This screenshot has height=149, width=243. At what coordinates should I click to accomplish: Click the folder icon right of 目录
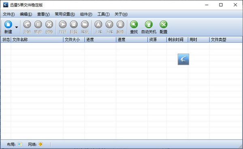coord(85,24)
